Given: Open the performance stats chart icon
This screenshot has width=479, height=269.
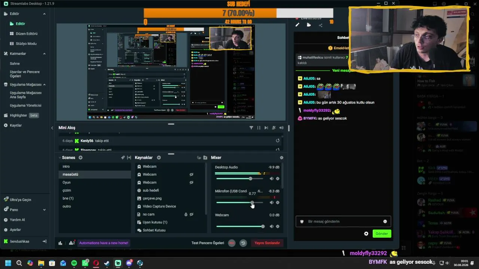Looking at the screenshot, I should pyautogui.click(x=60, y=243).
